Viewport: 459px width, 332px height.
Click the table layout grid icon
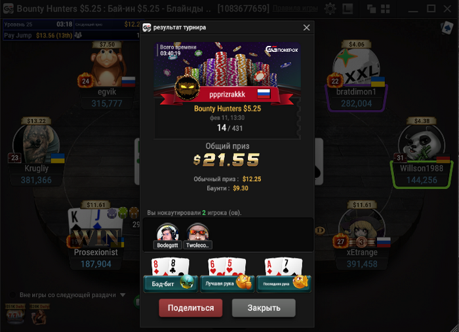pyautogui.click(x=386, y=9)
